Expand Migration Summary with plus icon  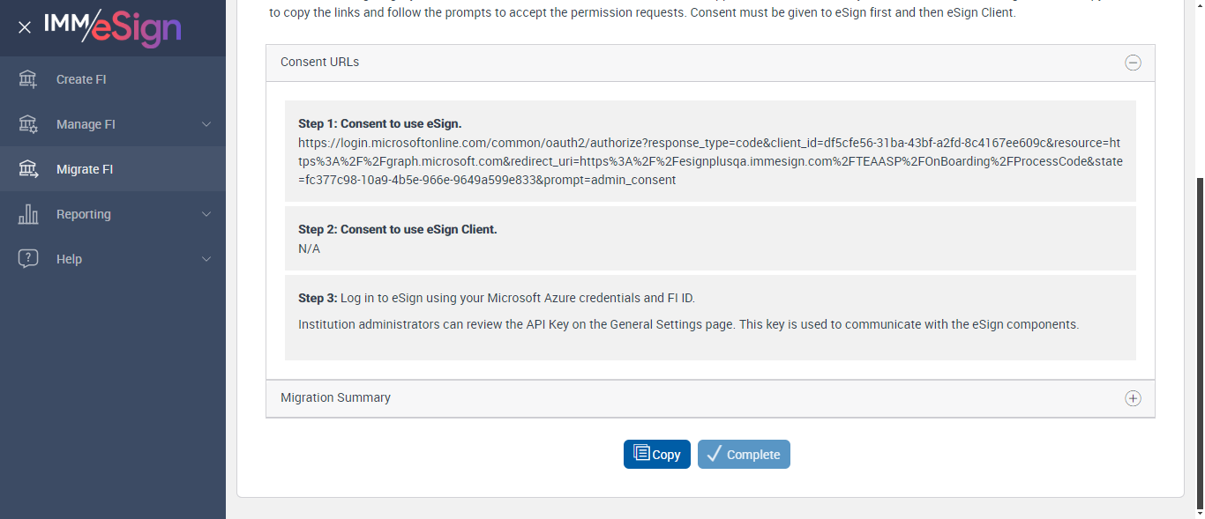coord(1133,398)
